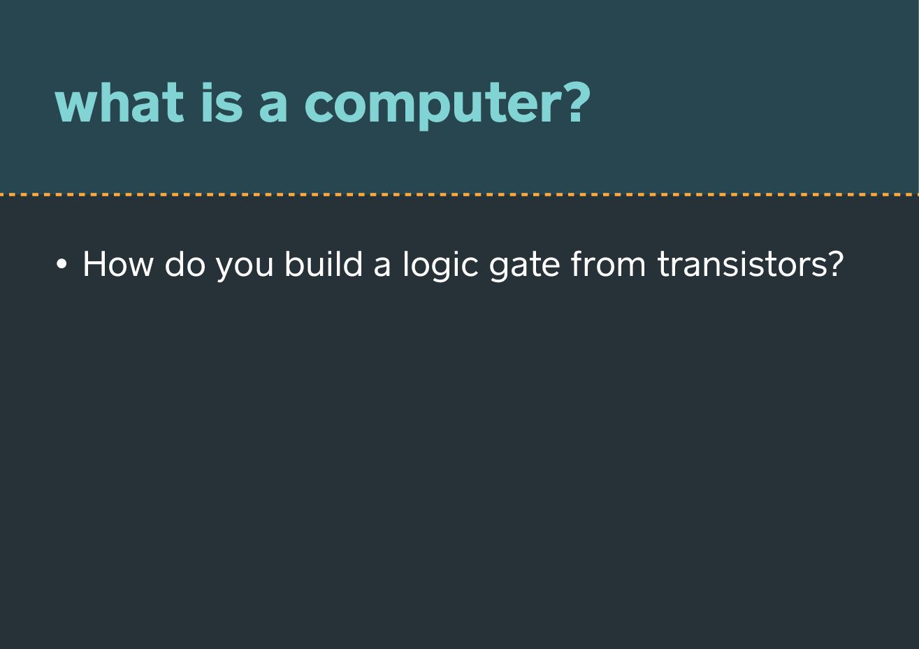The height and width of the screenshot is (649, 919).
Task: Click the word "what" in the title
Action: point(119,103)
